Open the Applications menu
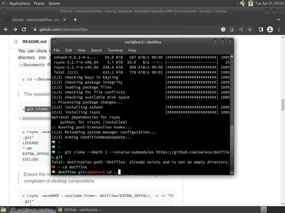 (x=20, y=3)
